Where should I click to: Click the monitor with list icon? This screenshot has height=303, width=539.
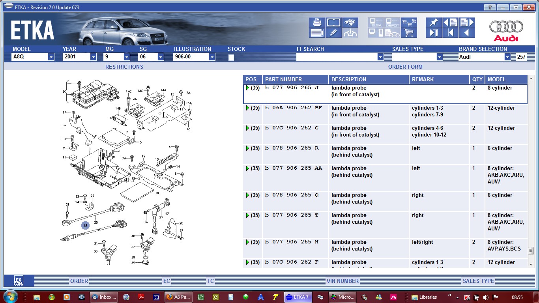(x=376, y=33)
